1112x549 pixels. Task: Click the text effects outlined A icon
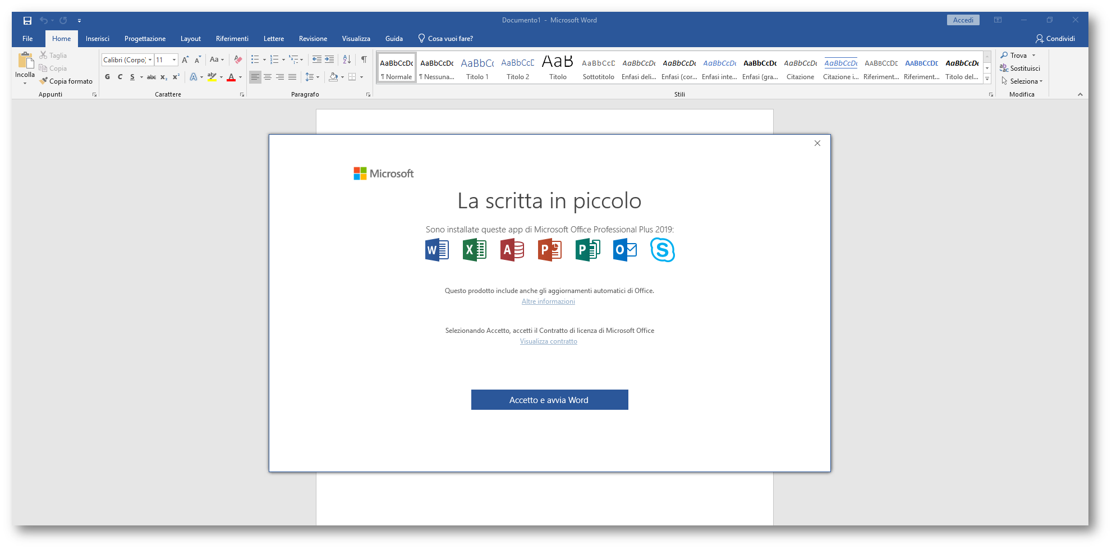[x=194, y=77]
